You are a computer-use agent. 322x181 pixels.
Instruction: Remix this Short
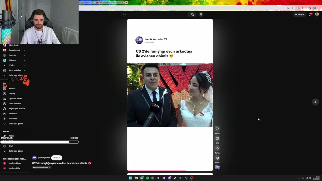(217, 158)
